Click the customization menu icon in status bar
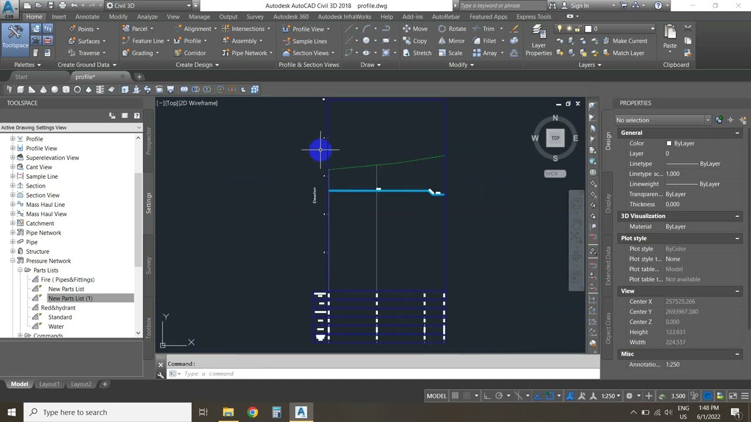Screen dimensions: 751x422 tap(745, 396)
